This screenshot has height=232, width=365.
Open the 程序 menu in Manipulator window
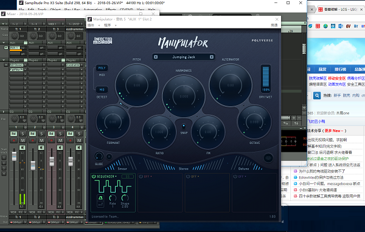[x=107, y=25]
